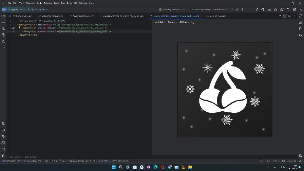Screen dimensions: 304x171
Task: Click mipmap-anydpi-v26 in the breadcrumb path
Action: pos(78,161)
